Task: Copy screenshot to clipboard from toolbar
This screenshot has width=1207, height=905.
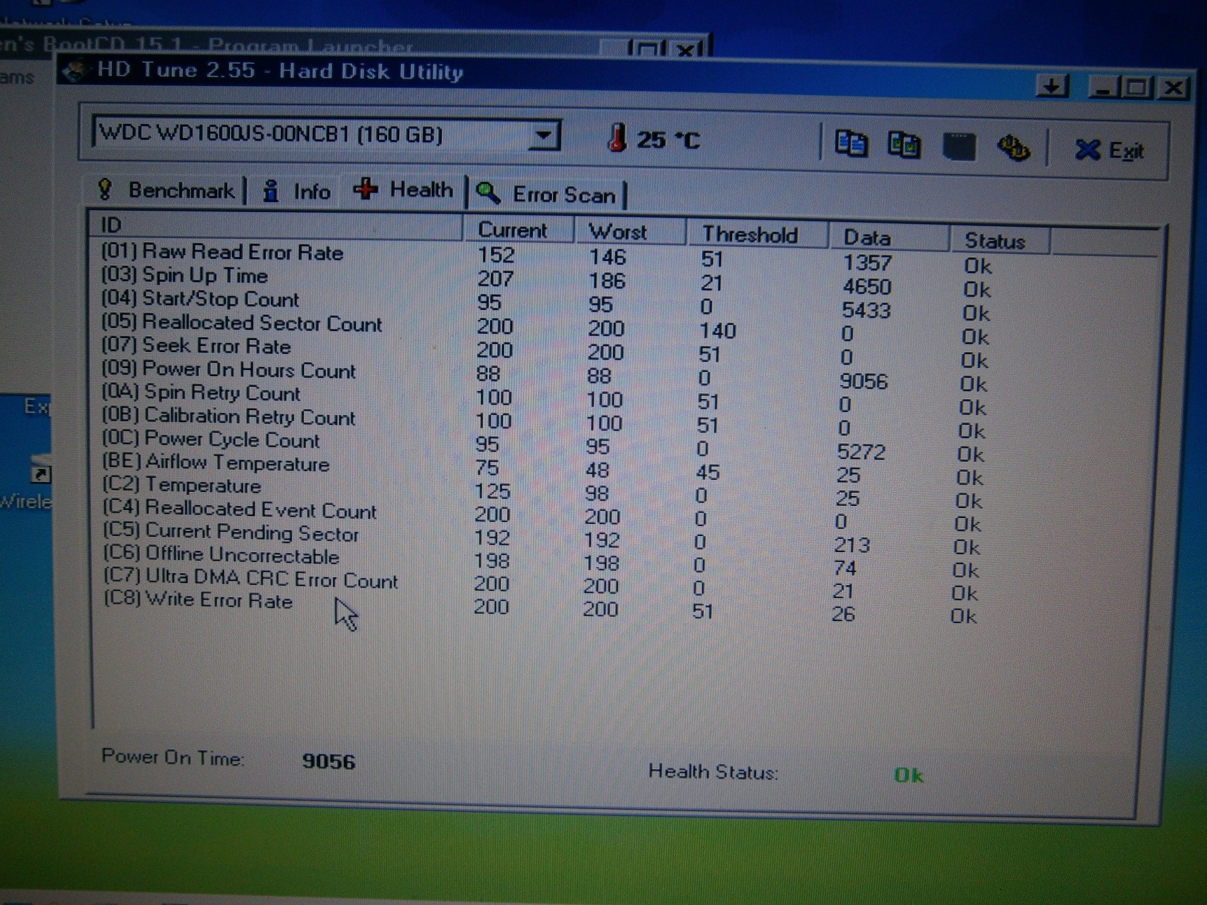Action: pos(904,145)
